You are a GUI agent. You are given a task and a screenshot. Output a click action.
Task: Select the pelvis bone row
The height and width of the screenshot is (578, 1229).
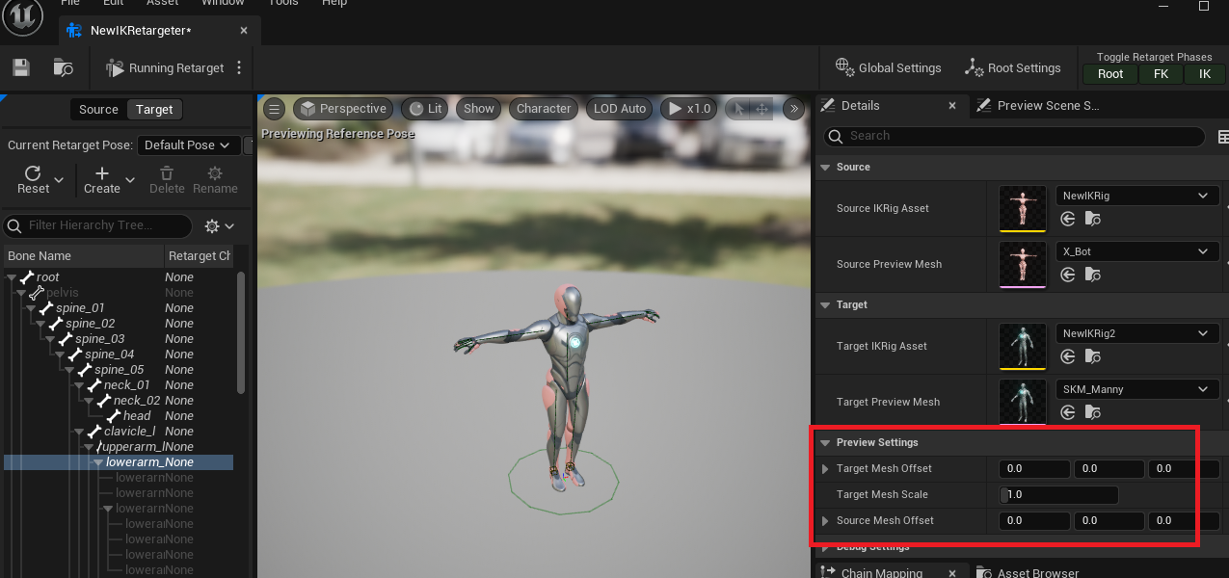click(x=119, y=293)
